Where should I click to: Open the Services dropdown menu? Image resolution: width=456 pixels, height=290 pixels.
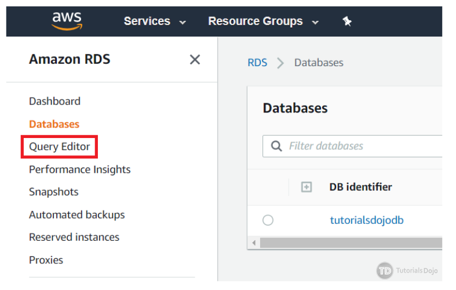(155, 21)
